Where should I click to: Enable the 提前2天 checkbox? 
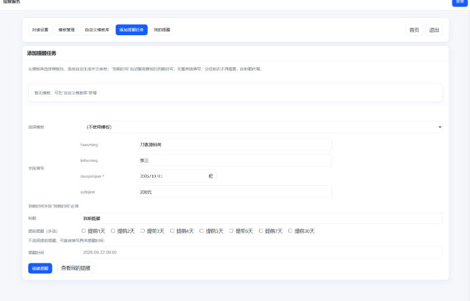(x=112, y=231)
